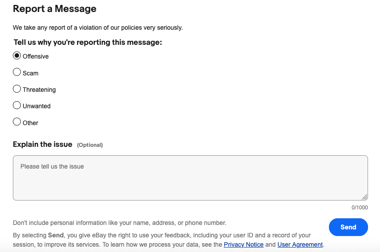Open the User Agreement link
Image resolution: width=380 pixels, height=252 pixels.
[300, 244]
